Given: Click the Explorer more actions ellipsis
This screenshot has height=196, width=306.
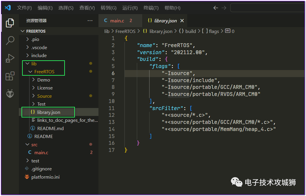Looking at the screenshot, I should pos(90,21).
